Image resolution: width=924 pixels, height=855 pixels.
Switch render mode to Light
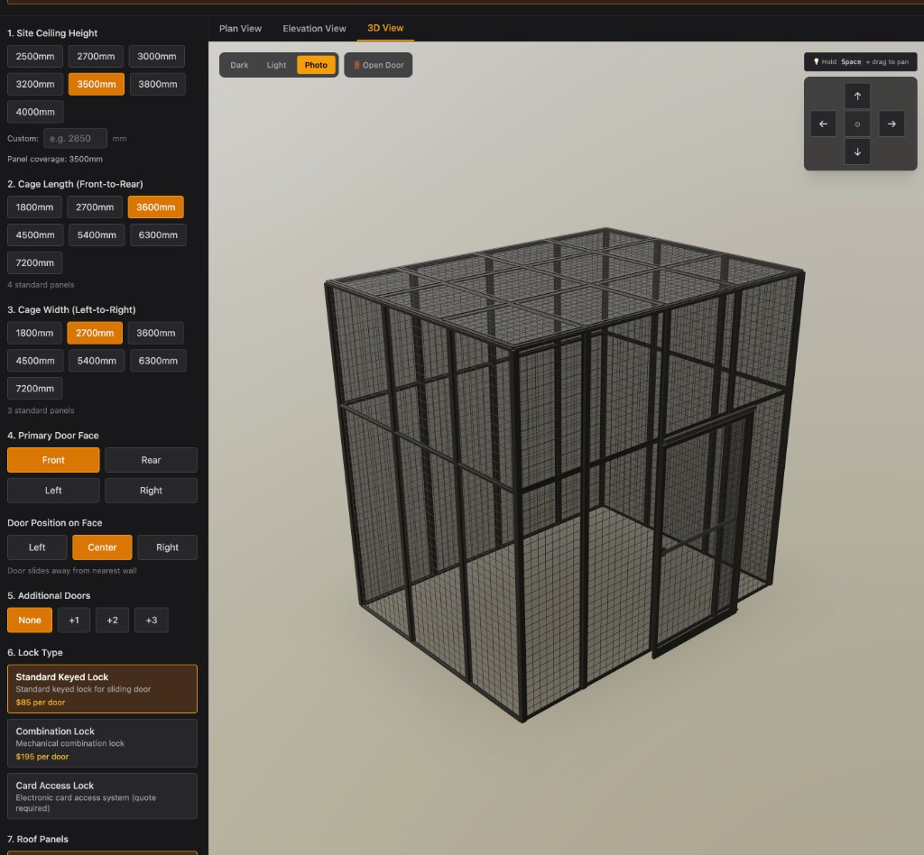pyautogui.click(x=276, y=65)
